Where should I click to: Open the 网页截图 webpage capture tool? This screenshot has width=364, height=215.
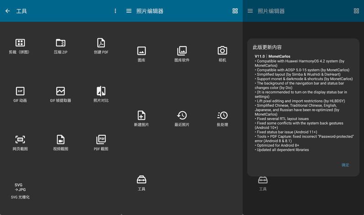point(20,143)
